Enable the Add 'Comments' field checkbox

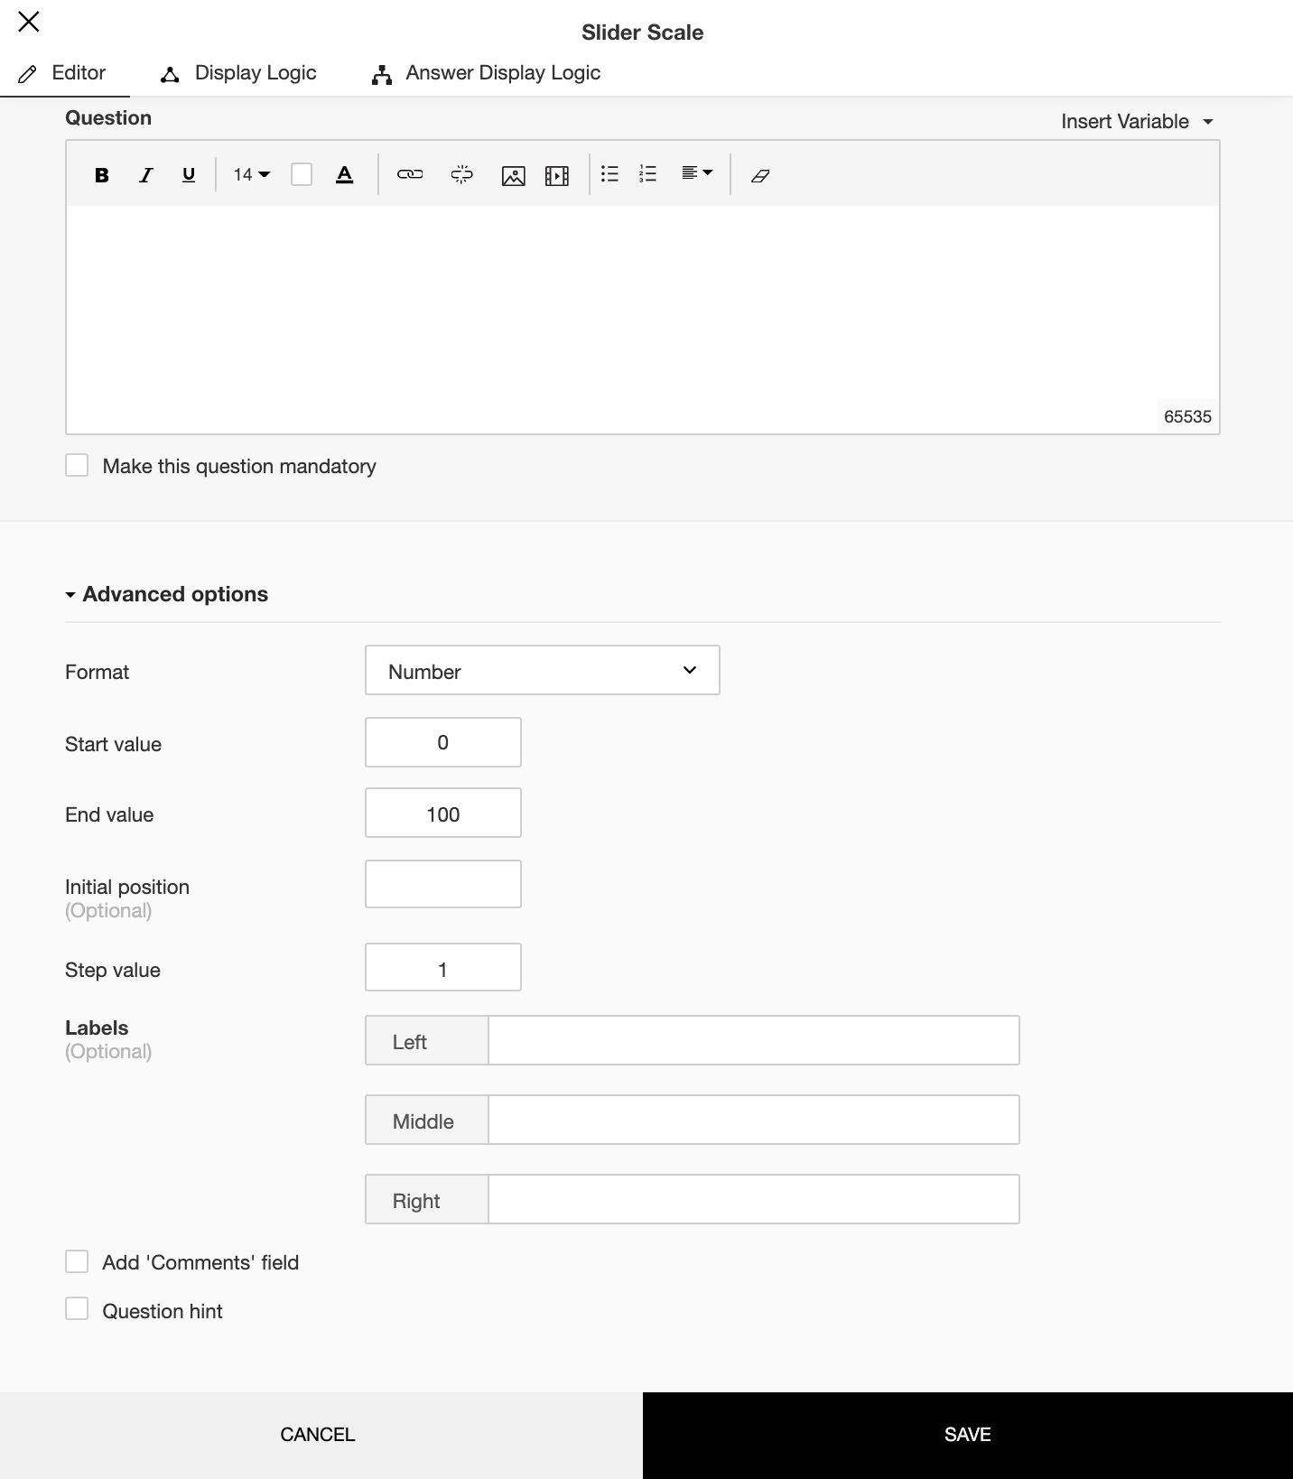(77, 1262)
